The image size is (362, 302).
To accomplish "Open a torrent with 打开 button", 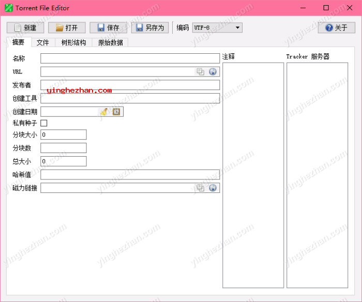I will [x=67, y=28].
